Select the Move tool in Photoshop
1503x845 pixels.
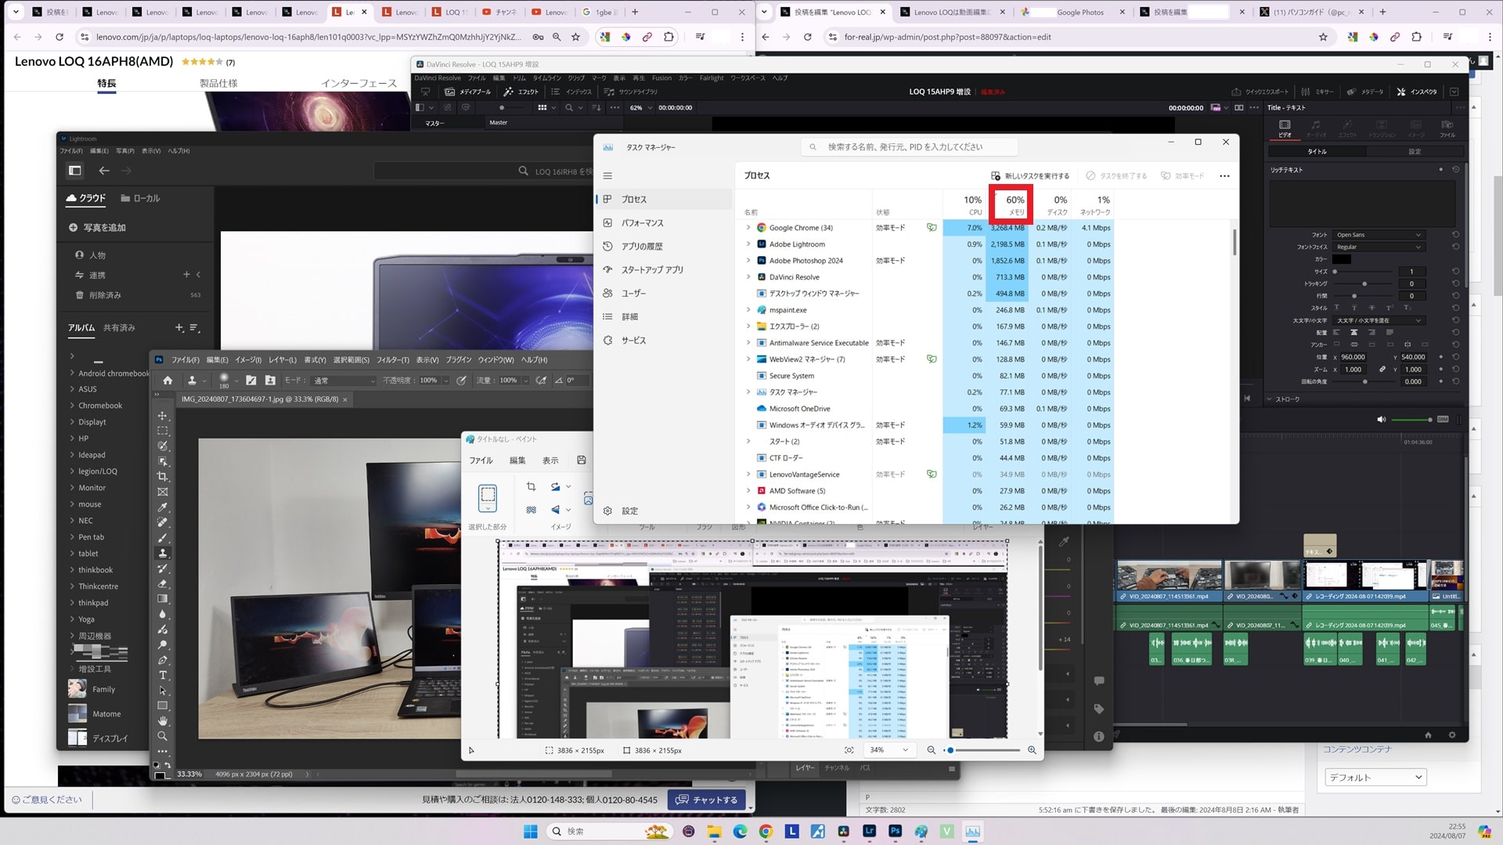pyautogui.click(x=163, y=416)
